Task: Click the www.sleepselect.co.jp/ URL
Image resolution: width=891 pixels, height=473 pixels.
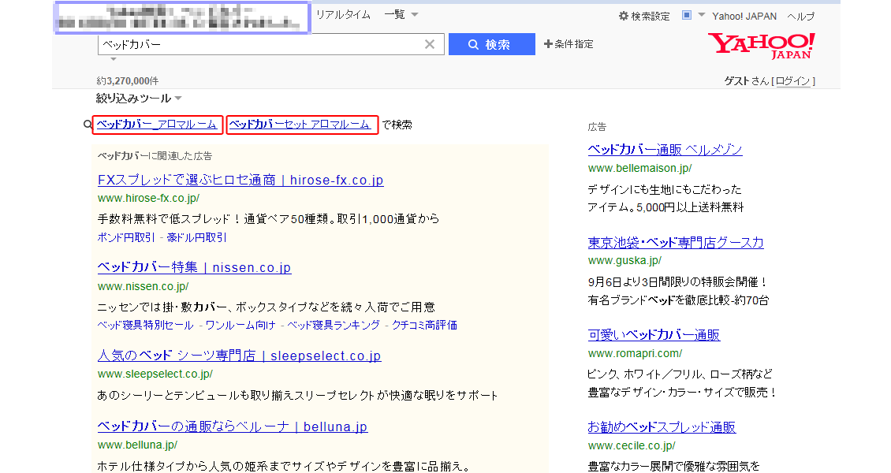Action: [x=155, y=374]
